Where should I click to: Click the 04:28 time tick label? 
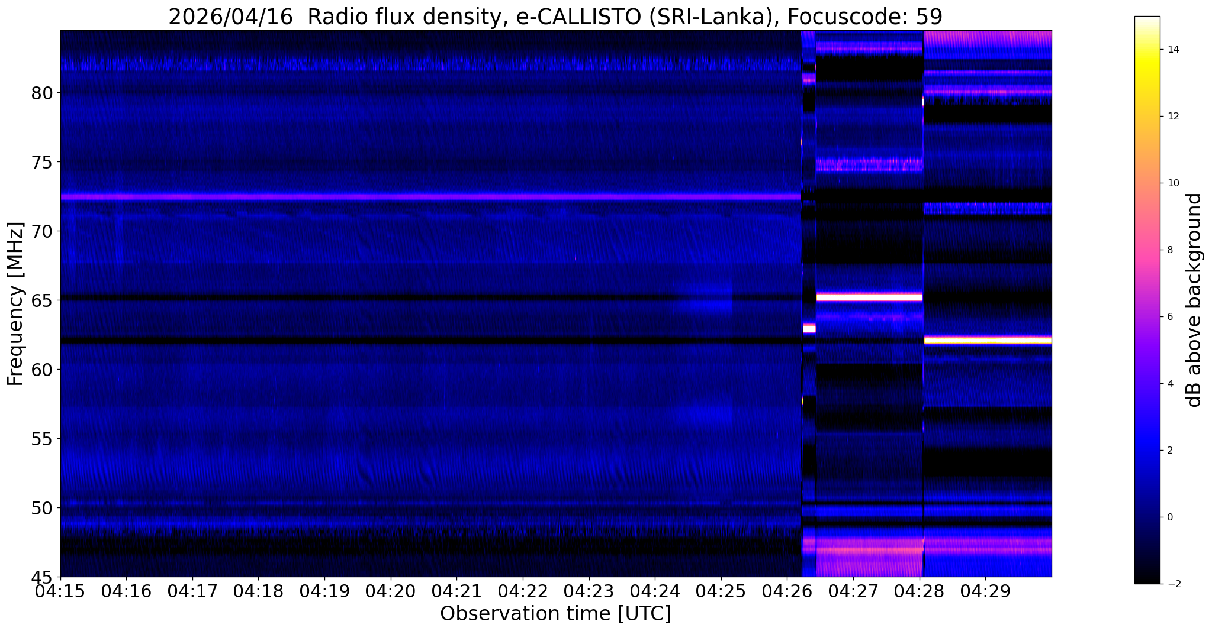920,590
